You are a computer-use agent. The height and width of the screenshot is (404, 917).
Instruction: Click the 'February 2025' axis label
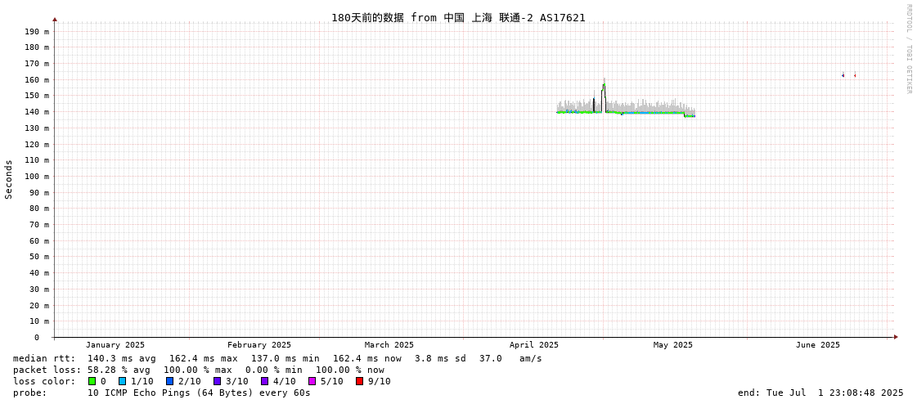click(x=259, y=345)
